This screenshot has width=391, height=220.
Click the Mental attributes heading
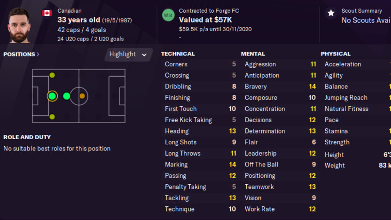coord(253,54)
